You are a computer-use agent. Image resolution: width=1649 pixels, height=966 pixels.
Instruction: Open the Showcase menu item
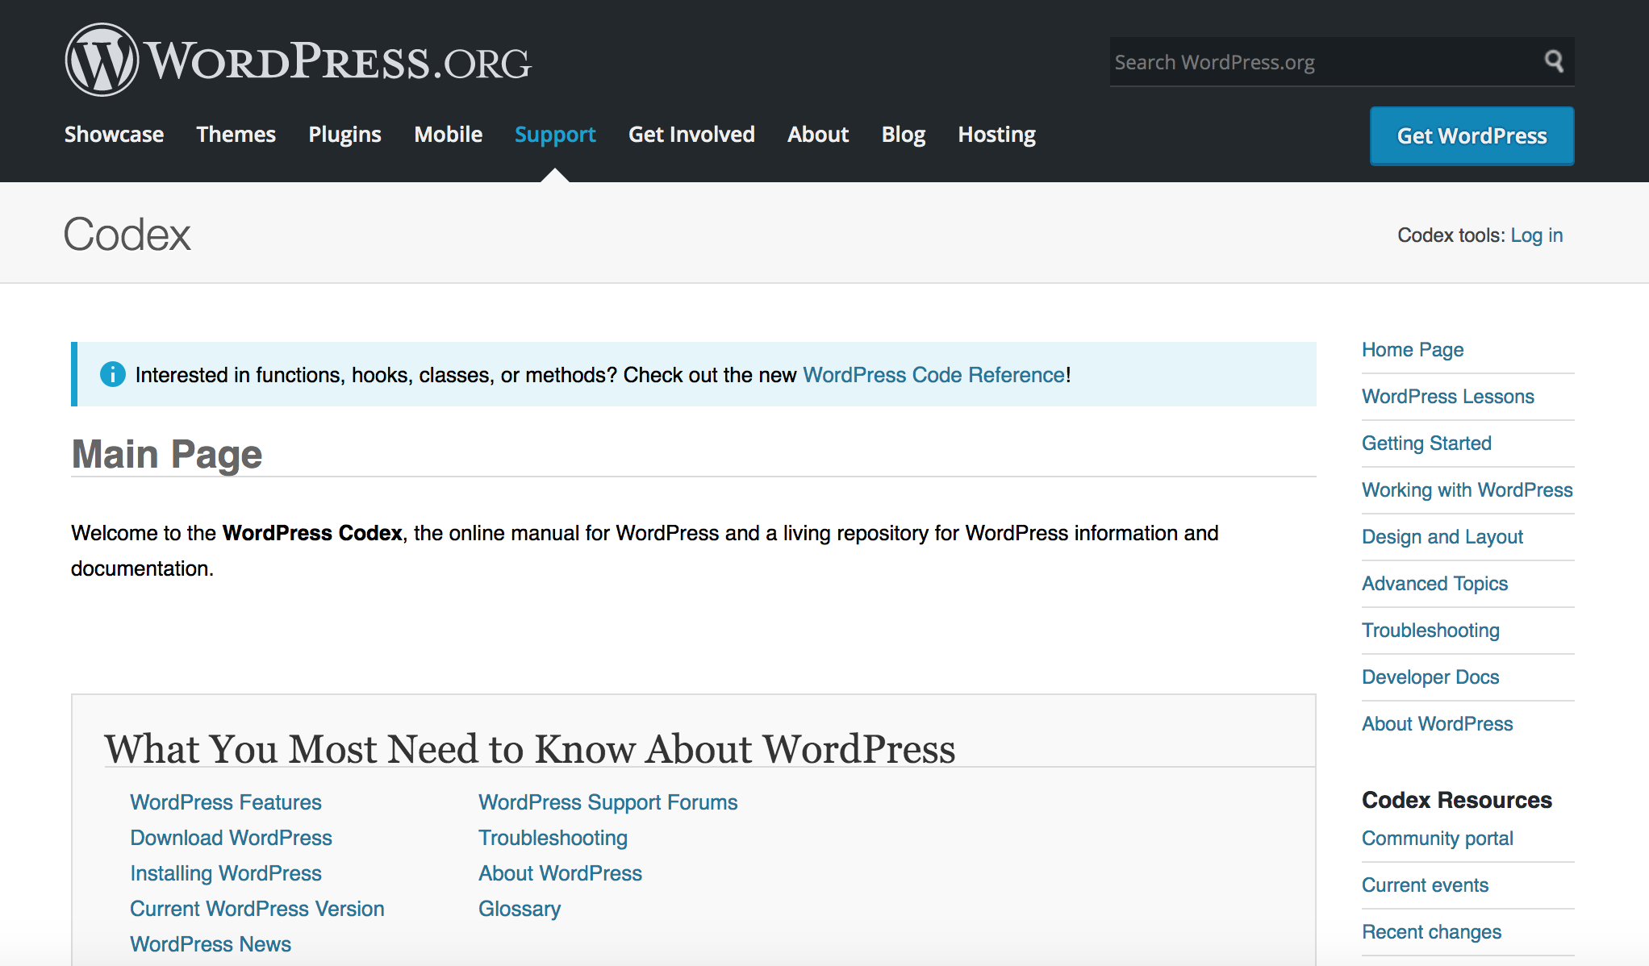[113, 135]
